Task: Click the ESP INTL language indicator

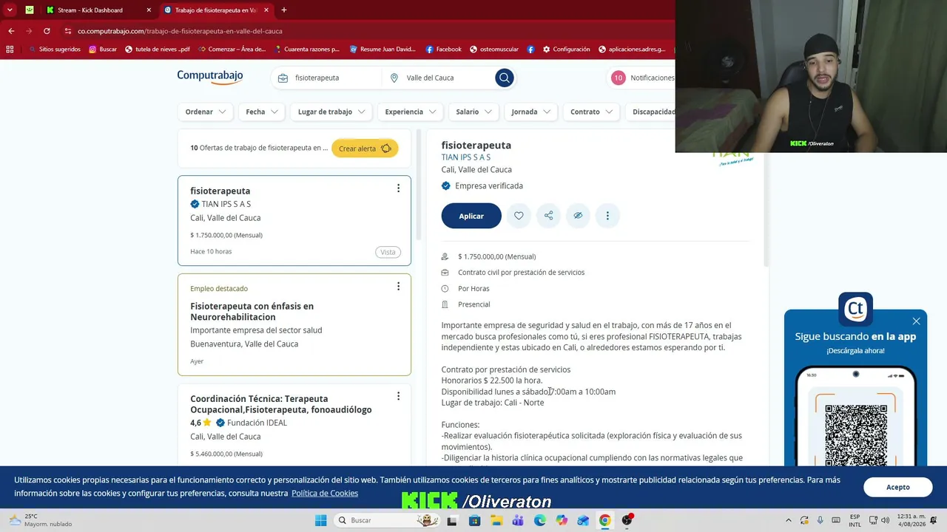Action: point(855,520)
